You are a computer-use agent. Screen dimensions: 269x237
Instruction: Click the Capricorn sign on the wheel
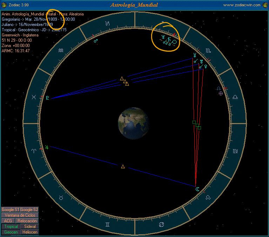tap(108, 24)
